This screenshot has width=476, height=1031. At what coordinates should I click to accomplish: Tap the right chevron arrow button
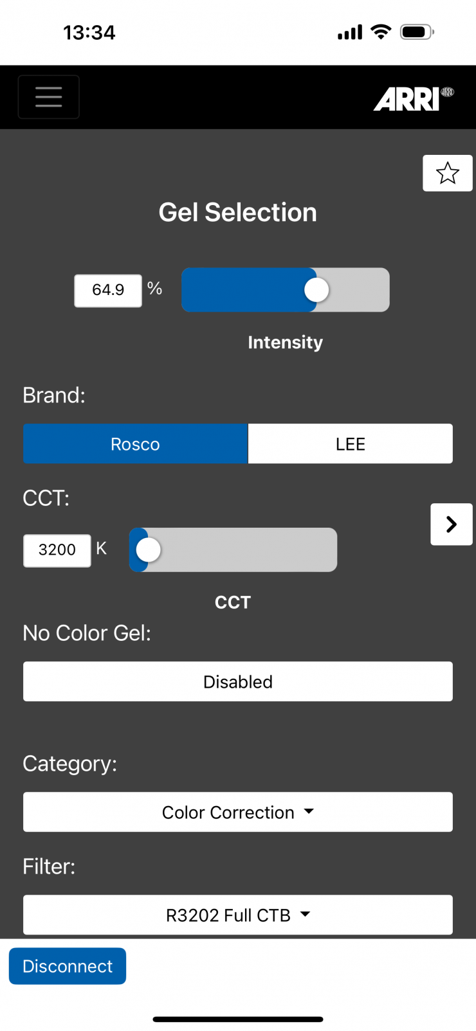coord(452,524)
